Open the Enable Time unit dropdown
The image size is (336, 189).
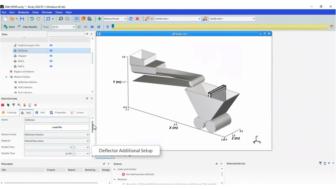pos(81,147)
